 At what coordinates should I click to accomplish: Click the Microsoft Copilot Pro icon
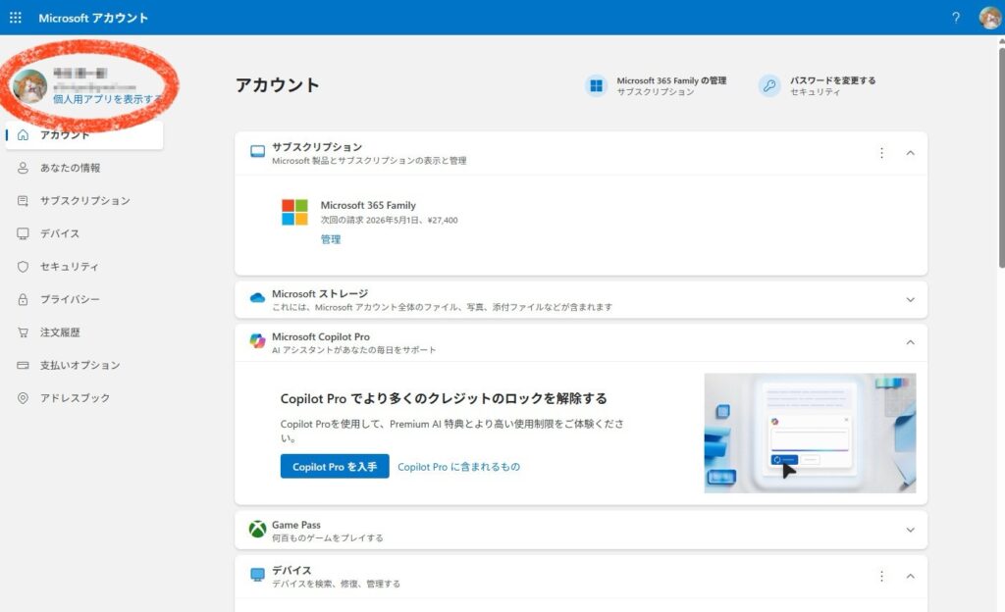257,341
